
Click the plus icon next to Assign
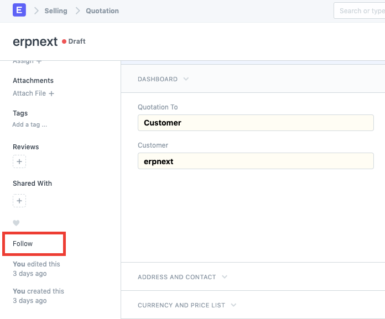click(39, 61)
